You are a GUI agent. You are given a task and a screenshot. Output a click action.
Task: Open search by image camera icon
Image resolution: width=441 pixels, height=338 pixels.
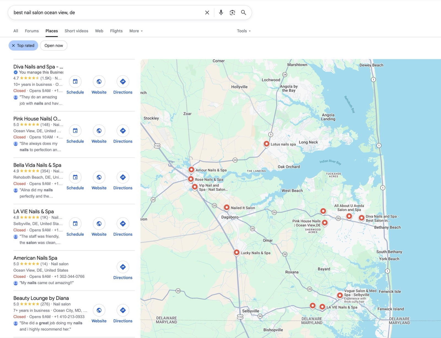point(232,12)
